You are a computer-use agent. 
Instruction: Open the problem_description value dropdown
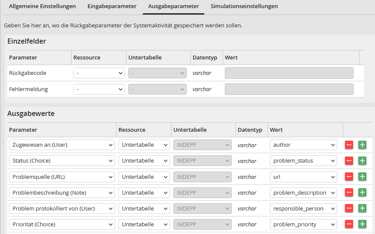303,193
